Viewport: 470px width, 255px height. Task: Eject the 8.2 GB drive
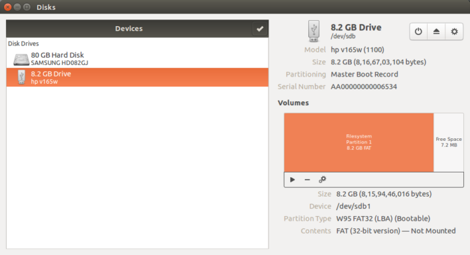tap(436, 32)
